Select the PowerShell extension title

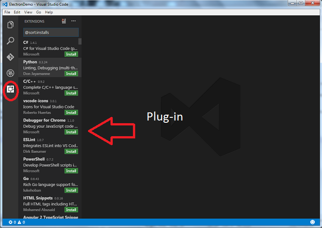[34, 159]
